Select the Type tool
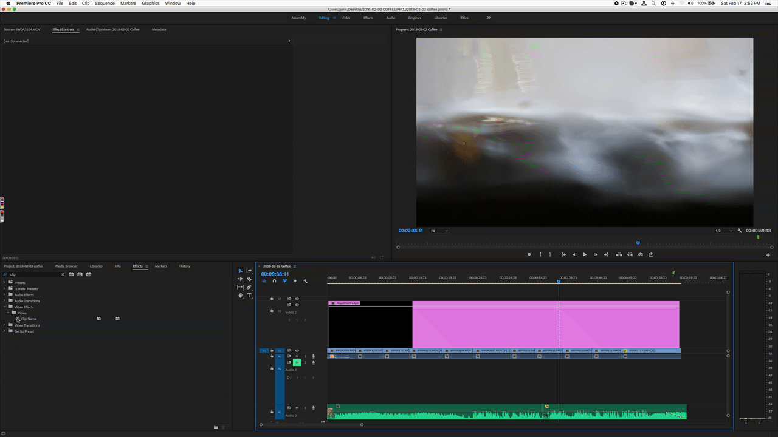Viewport: 778px width, 437px height. click(249, 296)
